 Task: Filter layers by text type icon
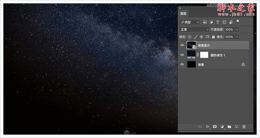[218, 22]
